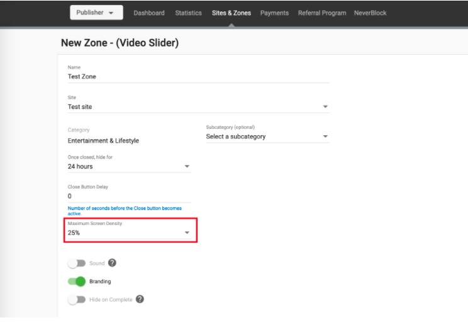Click the Publisher role switcher button
468x325 pixels.
(96, 13)
